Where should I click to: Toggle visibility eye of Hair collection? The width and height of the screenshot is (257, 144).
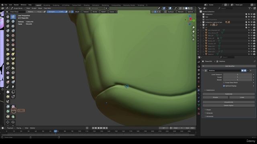click(x=252, y=17)
